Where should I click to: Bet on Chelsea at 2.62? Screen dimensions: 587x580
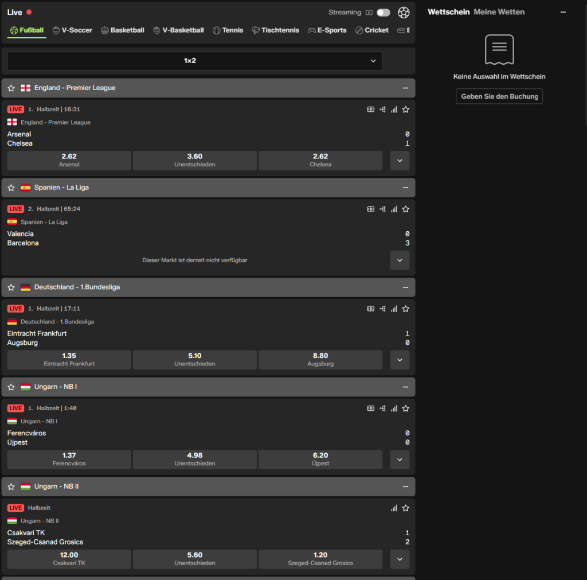320,161
